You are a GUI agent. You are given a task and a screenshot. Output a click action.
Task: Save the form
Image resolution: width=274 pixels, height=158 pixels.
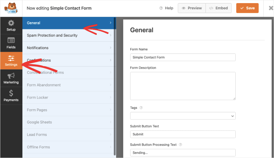point(247,8)
